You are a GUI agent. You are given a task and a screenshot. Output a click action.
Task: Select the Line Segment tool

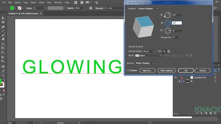pyautogui.click(x=3, y=31)
